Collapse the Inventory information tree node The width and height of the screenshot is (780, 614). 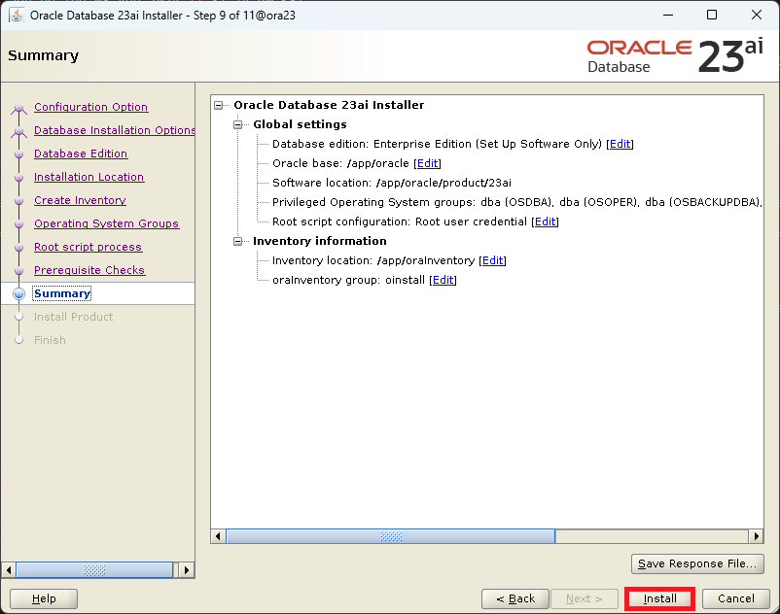click(x=237, y=242)
